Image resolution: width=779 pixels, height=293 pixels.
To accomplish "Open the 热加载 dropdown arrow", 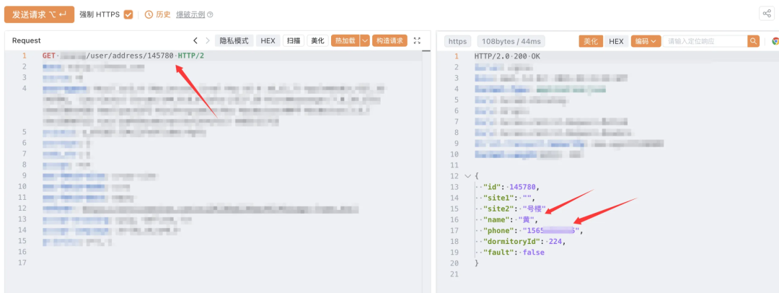I will click(365, 41).
